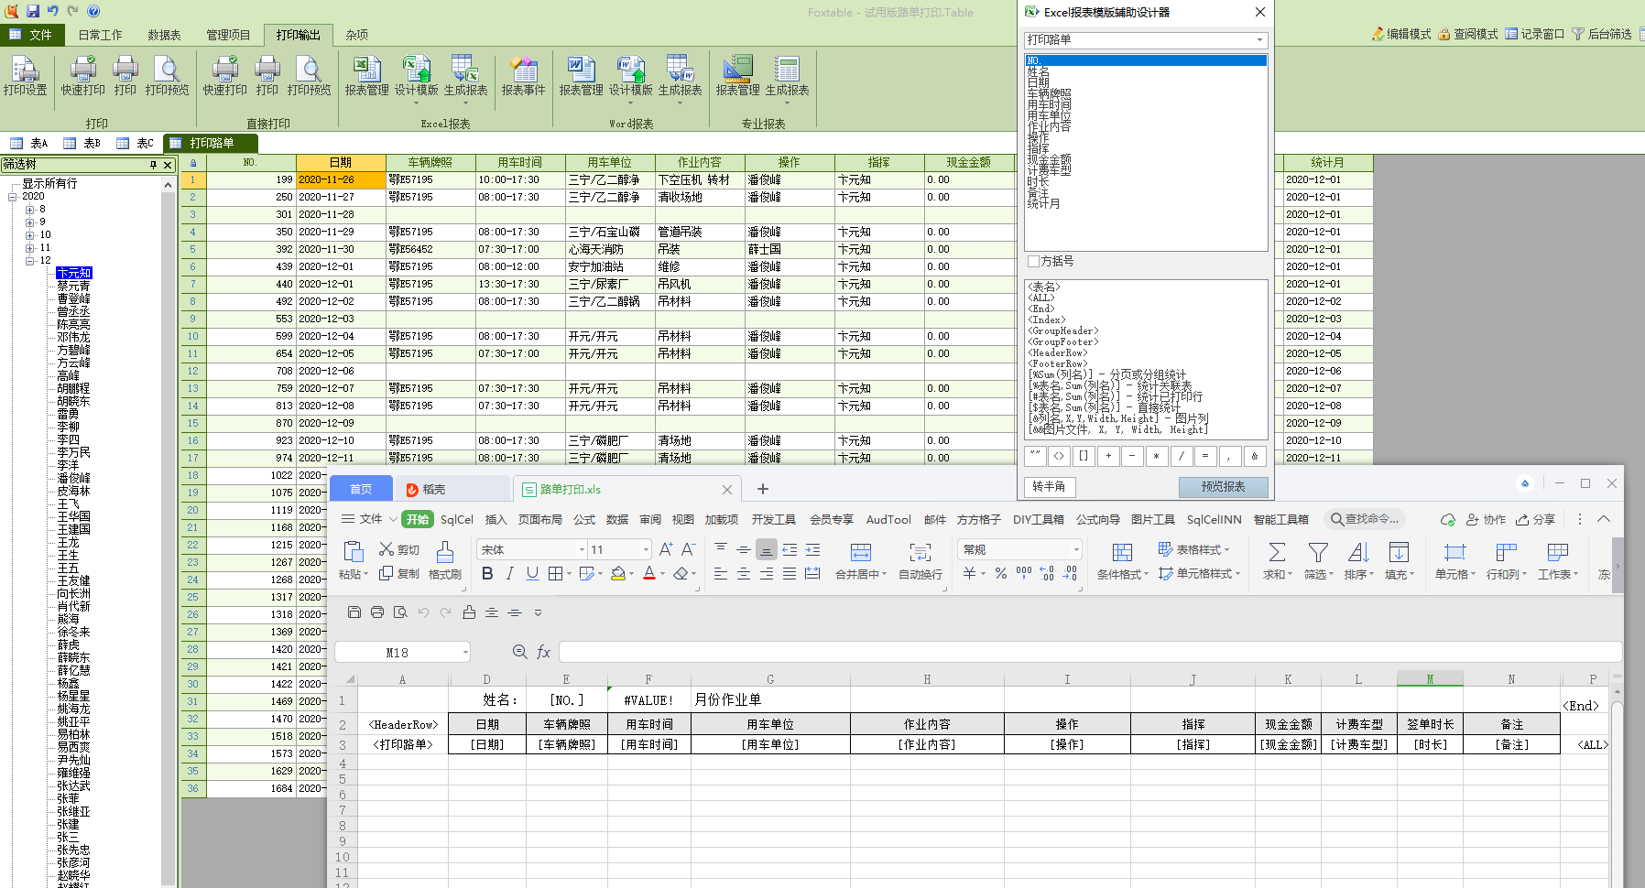Image resolution: width=1645 pixels, height=888 pixels.
Task: Switch to 表A table tab
Action: (29, 143)
